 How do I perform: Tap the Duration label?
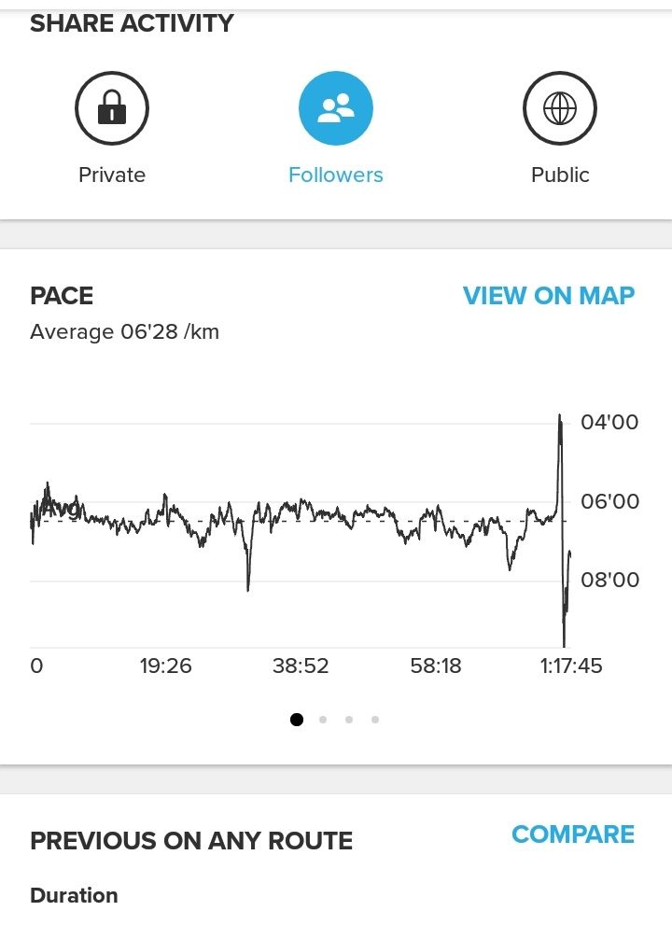coord(74,895)
